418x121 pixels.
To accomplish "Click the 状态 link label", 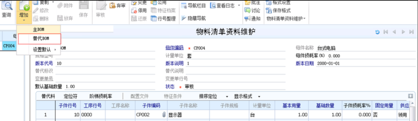I will click(170, 87).
